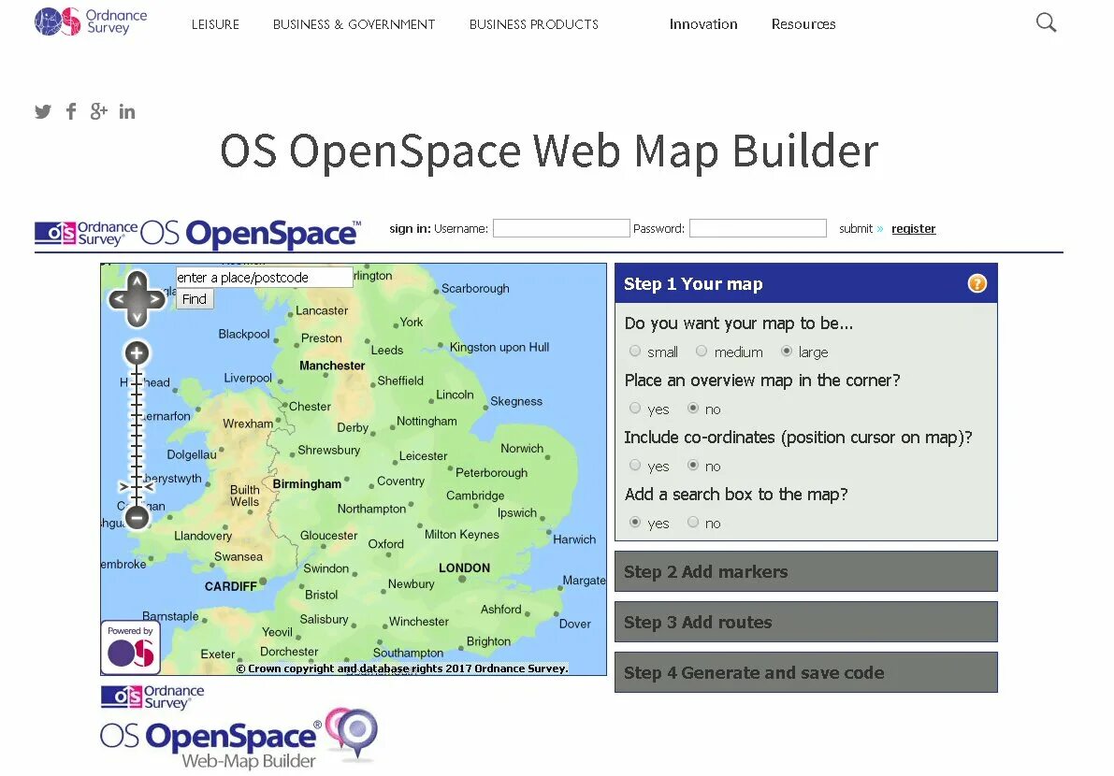The width and height of the screenshot is (1114, 776).
Task: Click Manchester label on the map
Action: (x=332, y=366)
